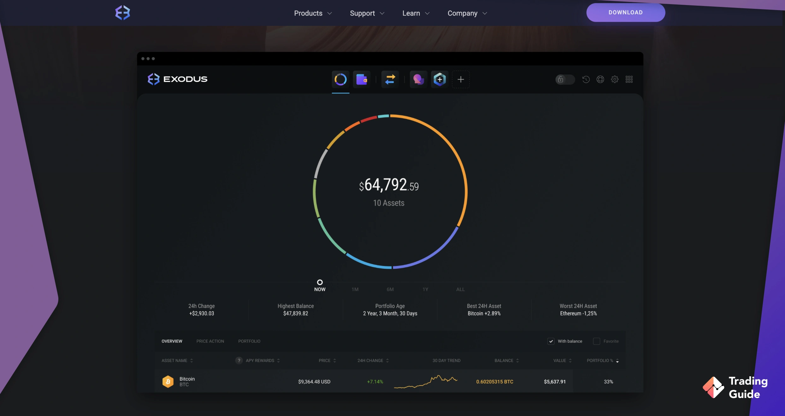
Task: Select the NOW timeline marker
Action: pos(320,286)
